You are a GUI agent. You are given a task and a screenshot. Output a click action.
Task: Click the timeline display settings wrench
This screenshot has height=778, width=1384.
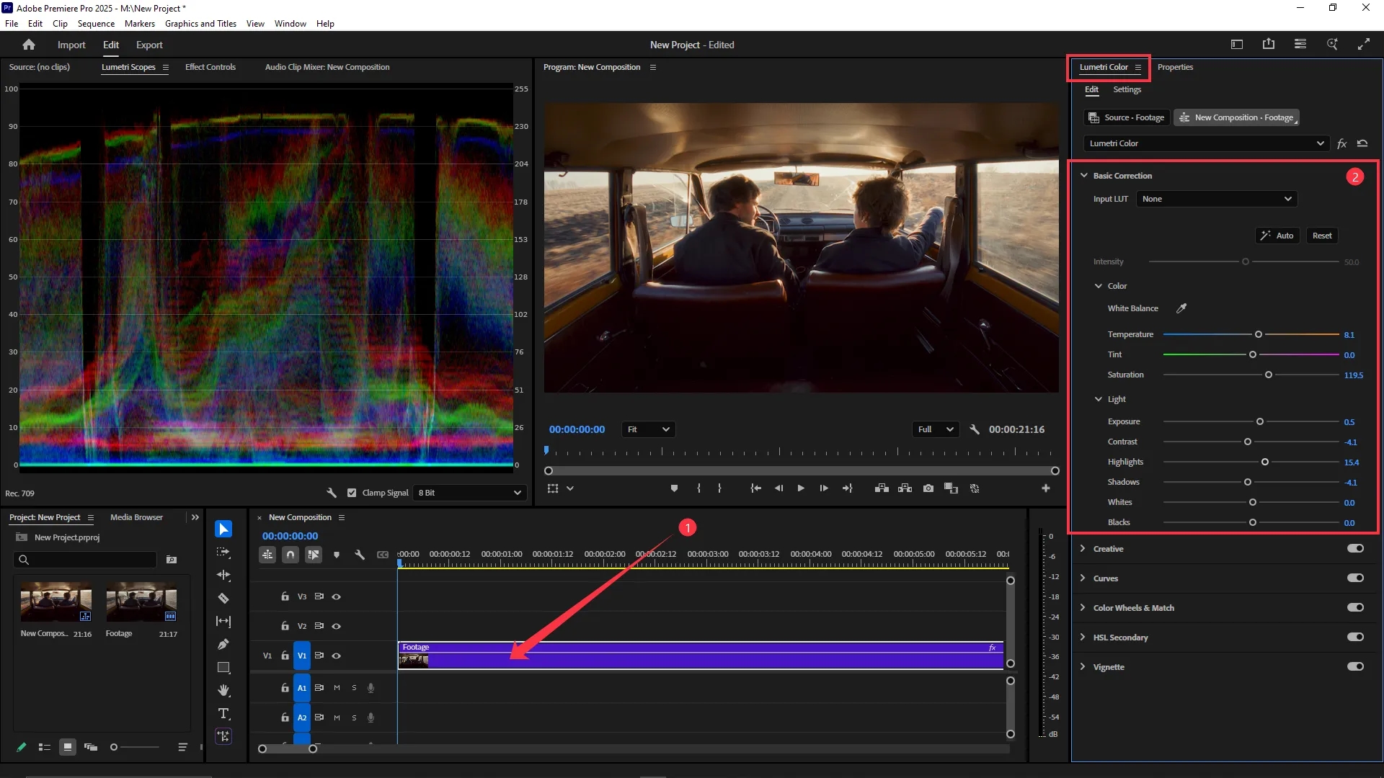[x=360, y=555]
